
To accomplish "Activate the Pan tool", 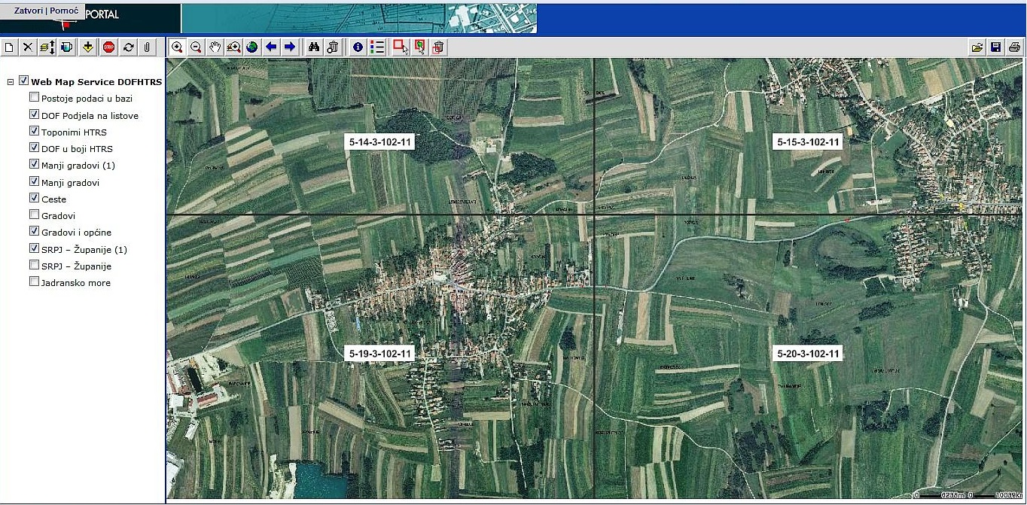I will click(215, 47).
